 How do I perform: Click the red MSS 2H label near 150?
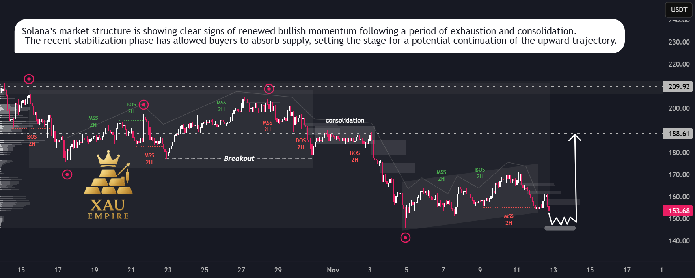509,220
